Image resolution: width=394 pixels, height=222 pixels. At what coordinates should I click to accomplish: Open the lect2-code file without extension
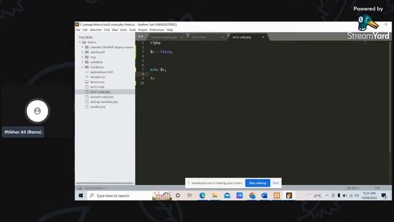[97, 87]
